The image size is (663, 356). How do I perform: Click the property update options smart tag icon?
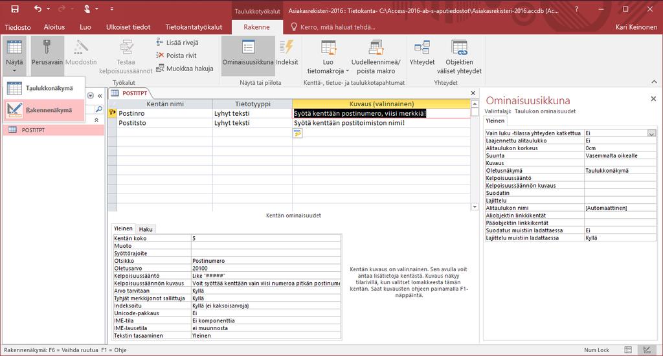298,133
